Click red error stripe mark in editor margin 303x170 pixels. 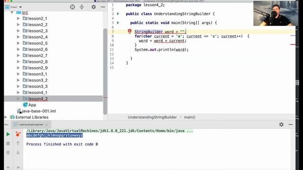click(x=293, y=44)
